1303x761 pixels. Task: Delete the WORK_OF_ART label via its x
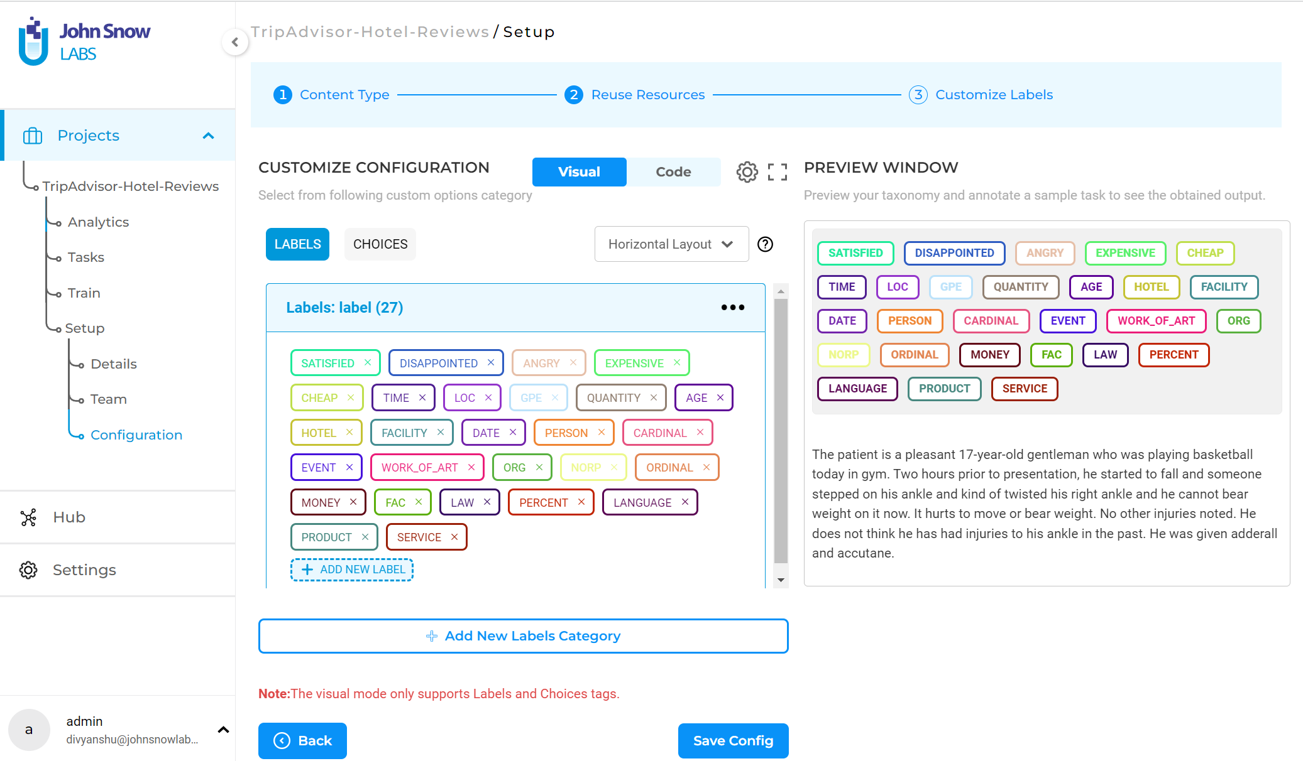[x=471, y=467]
